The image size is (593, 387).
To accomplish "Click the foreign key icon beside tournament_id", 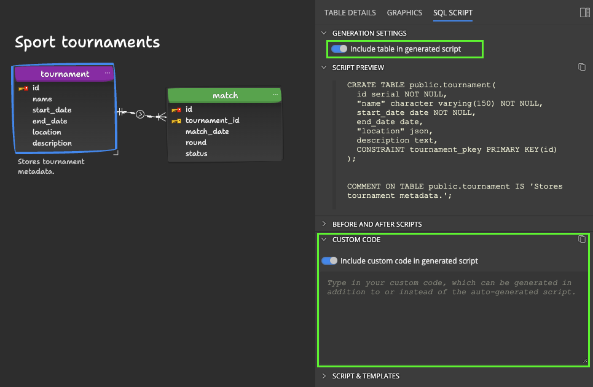I will 176,120.
